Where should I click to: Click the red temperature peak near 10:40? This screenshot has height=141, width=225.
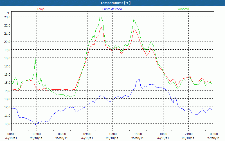coord(101,27)
